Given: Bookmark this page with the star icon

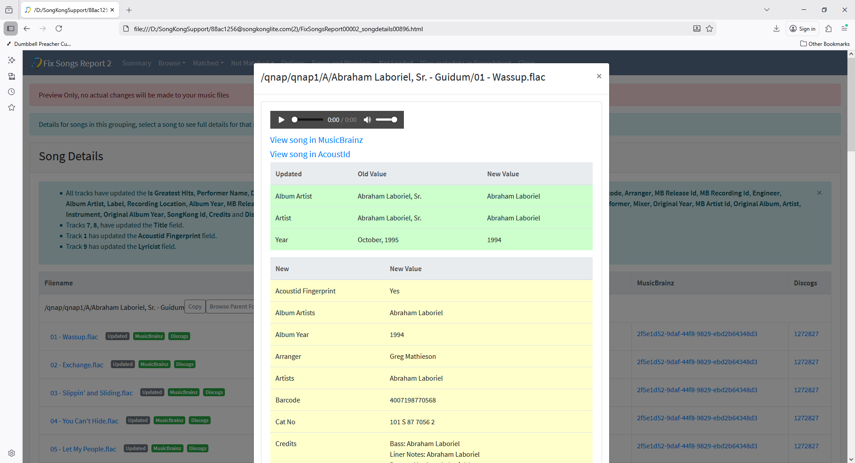Looking at the screenshot, I should pos(709,28).
